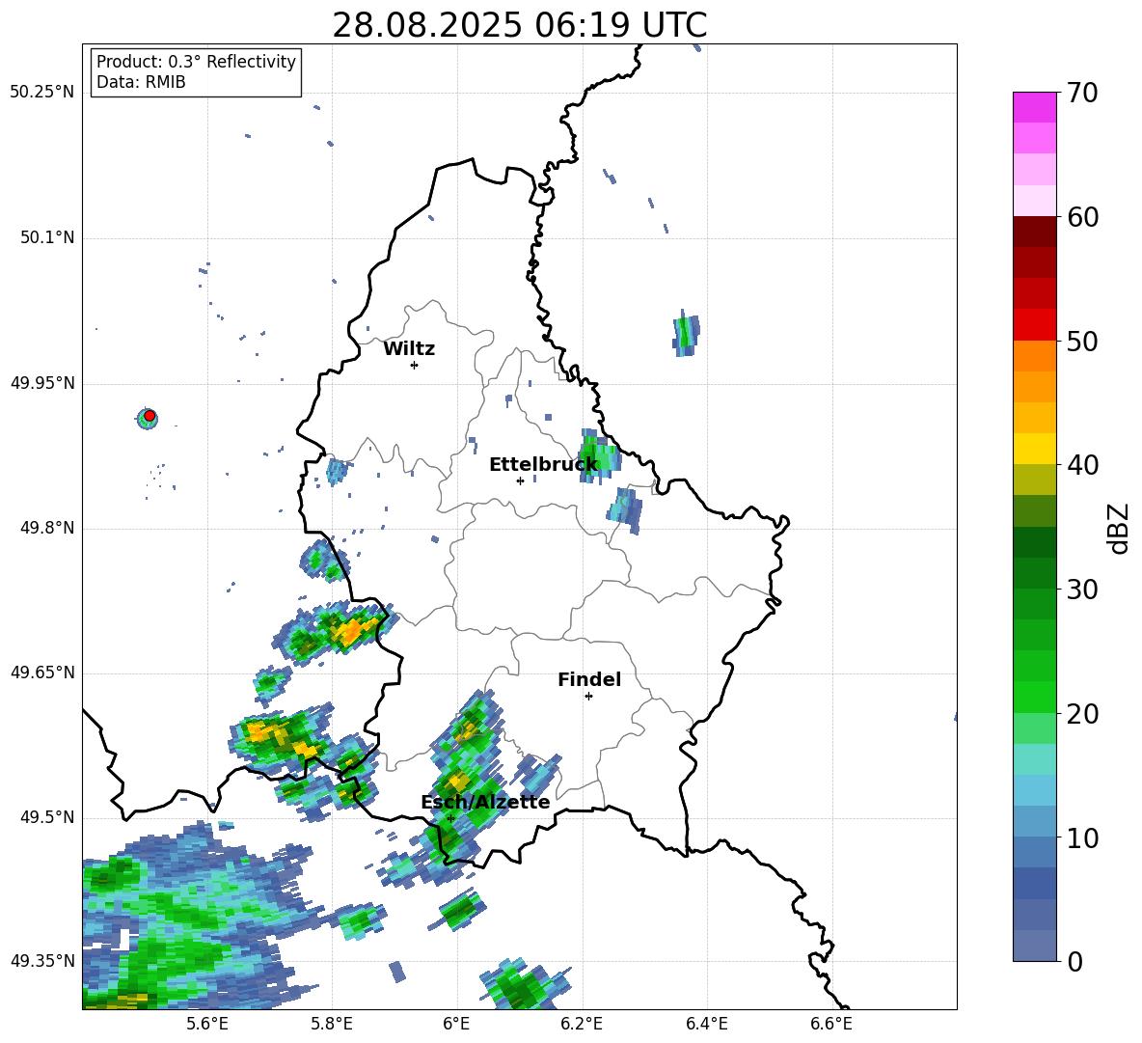Click the 49.65°N latitude label

click(x=42, y=673)
